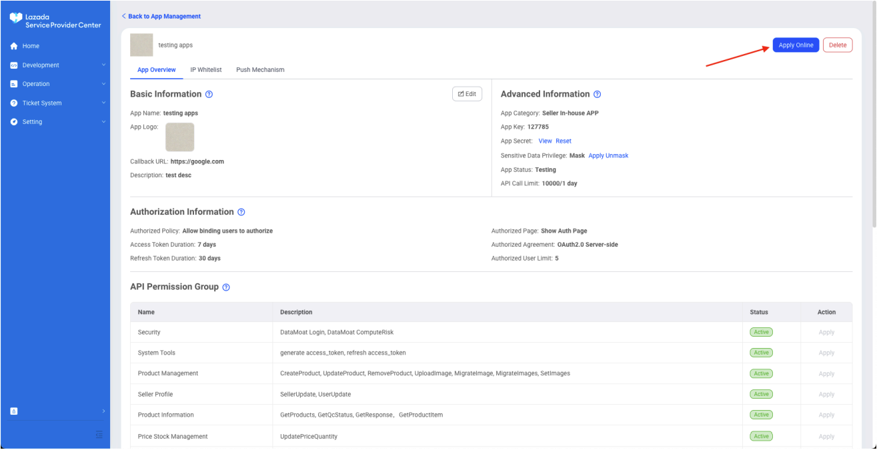Click the Apply Unmask link
This screenshot has width=877, height=450.
[x=608, y=155]
